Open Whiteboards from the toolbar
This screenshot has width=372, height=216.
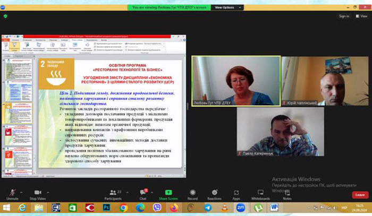[260, 192]
